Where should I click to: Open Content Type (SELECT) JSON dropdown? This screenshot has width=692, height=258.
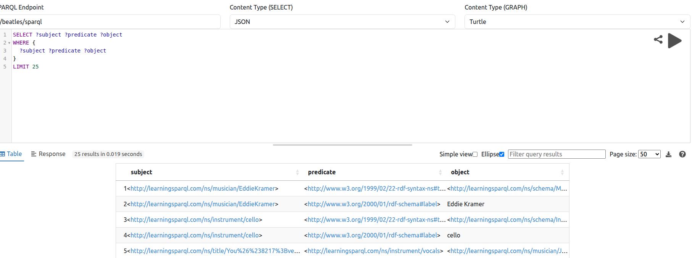click(x=342, y=22)
